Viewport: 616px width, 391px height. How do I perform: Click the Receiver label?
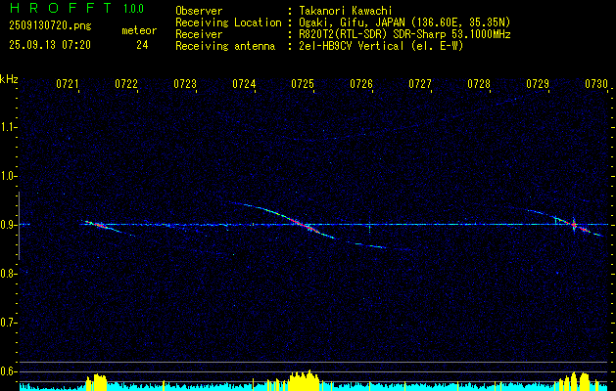199,34
